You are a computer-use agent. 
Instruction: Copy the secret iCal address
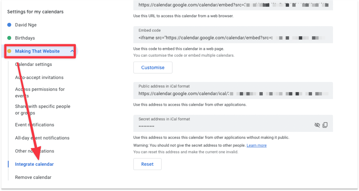click(x=325, y=125)
